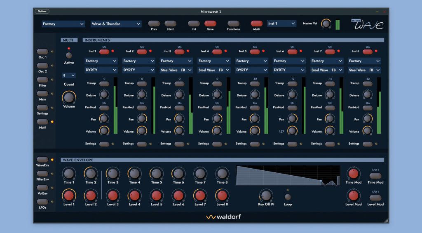Toggle Inst 3 On switch
Viewport: 422px width, 233px height.
point(180,52)
